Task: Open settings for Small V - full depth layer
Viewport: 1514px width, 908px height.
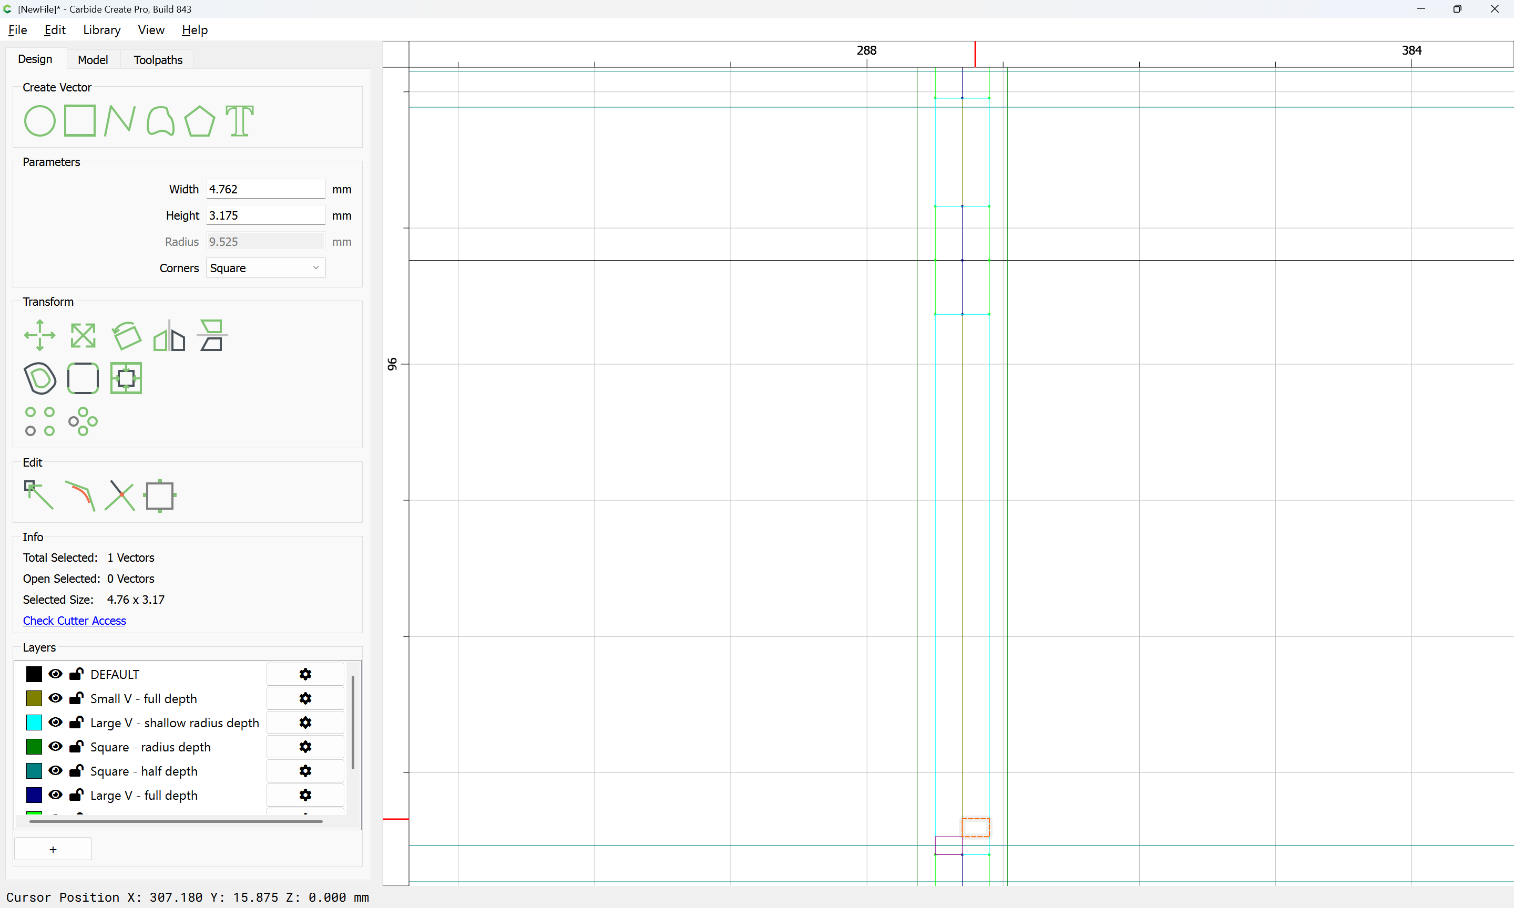Action: pos(305,698)
